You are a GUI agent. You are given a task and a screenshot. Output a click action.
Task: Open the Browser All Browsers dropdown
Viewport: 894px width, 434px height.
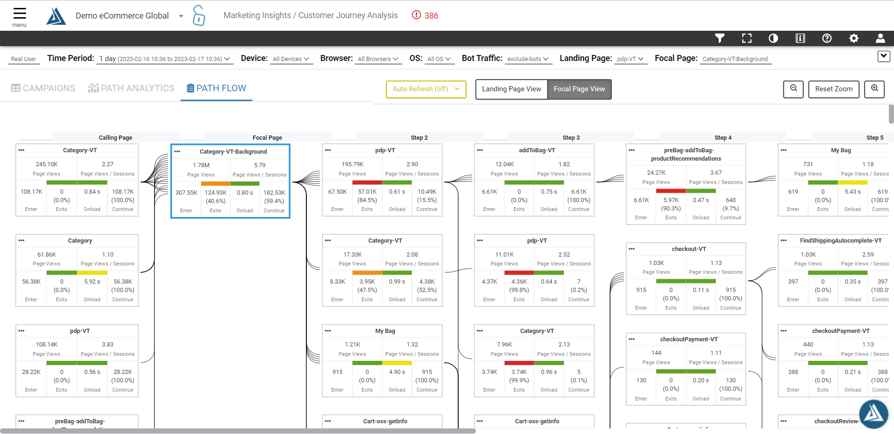(378, 59)
